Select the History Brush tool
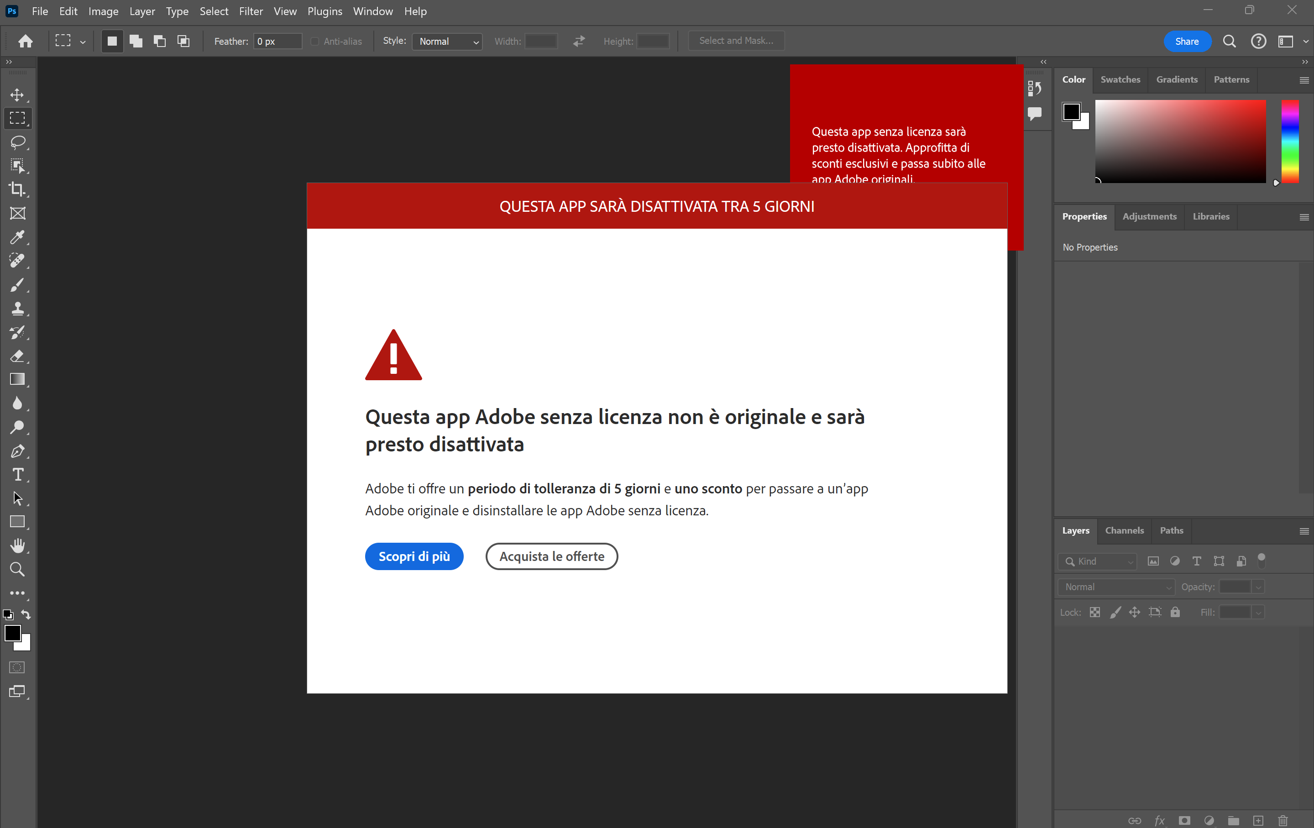Viewport: 1314px width, 828px height. pyautogui.click(x=17, y=332)
